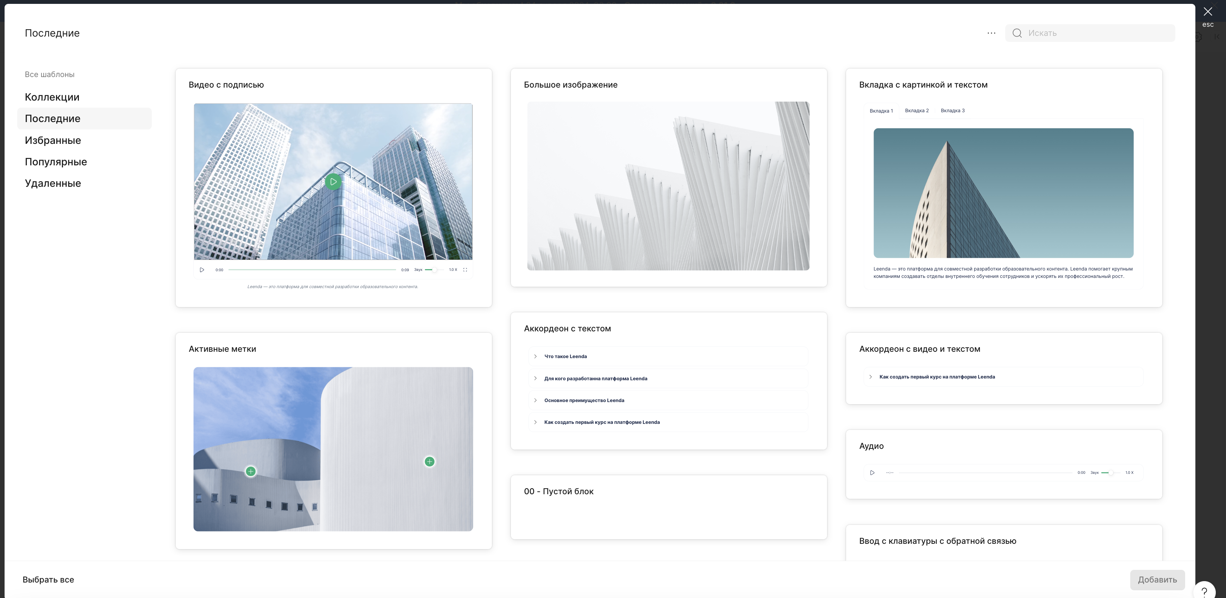Play the audio block preview
The height and width of the screenshot is (598, 1226).
point(872,472)
